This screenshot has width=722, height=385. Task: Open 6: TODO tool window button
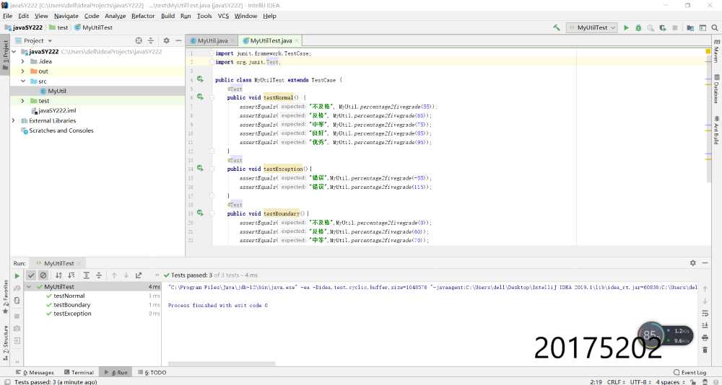152,372
